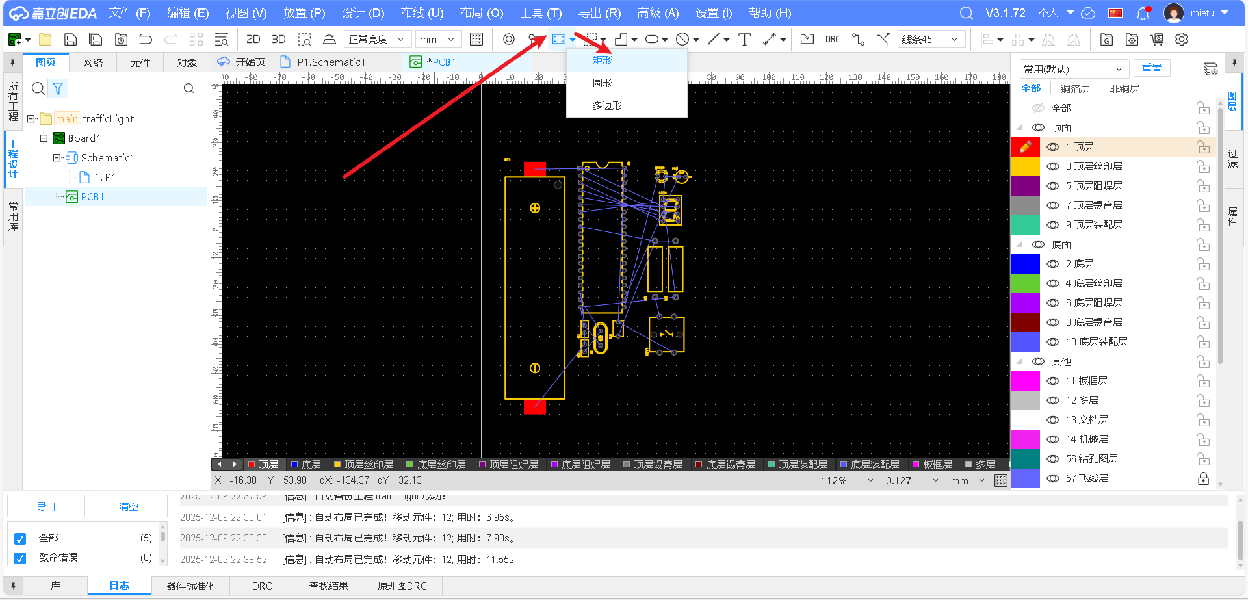Collapse the Board1 tree node
The height and width of the screenshot is (600, 1248).
[x=44, y=138]
